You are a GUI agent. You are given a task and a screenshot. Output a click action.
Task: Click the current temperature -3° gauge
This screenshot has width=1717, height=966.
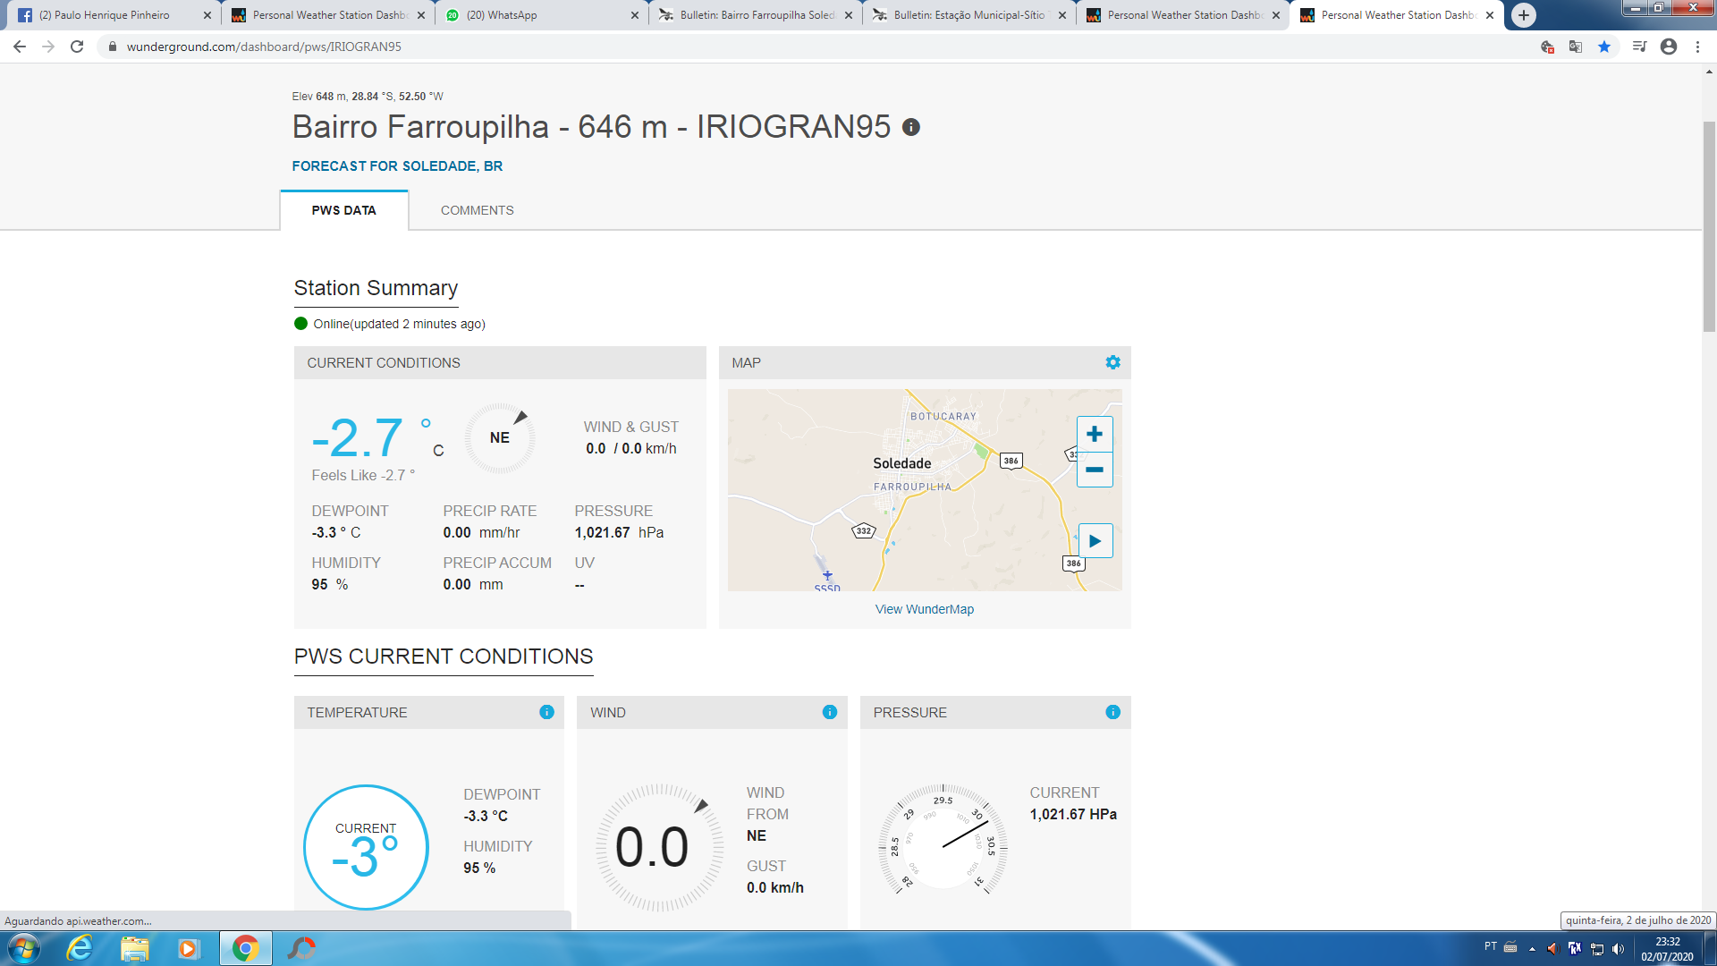[x=366, y=847]
